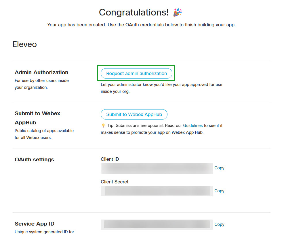Select the blurred Service App ID field
Screen dimensions: 286x235
[157, 224]
